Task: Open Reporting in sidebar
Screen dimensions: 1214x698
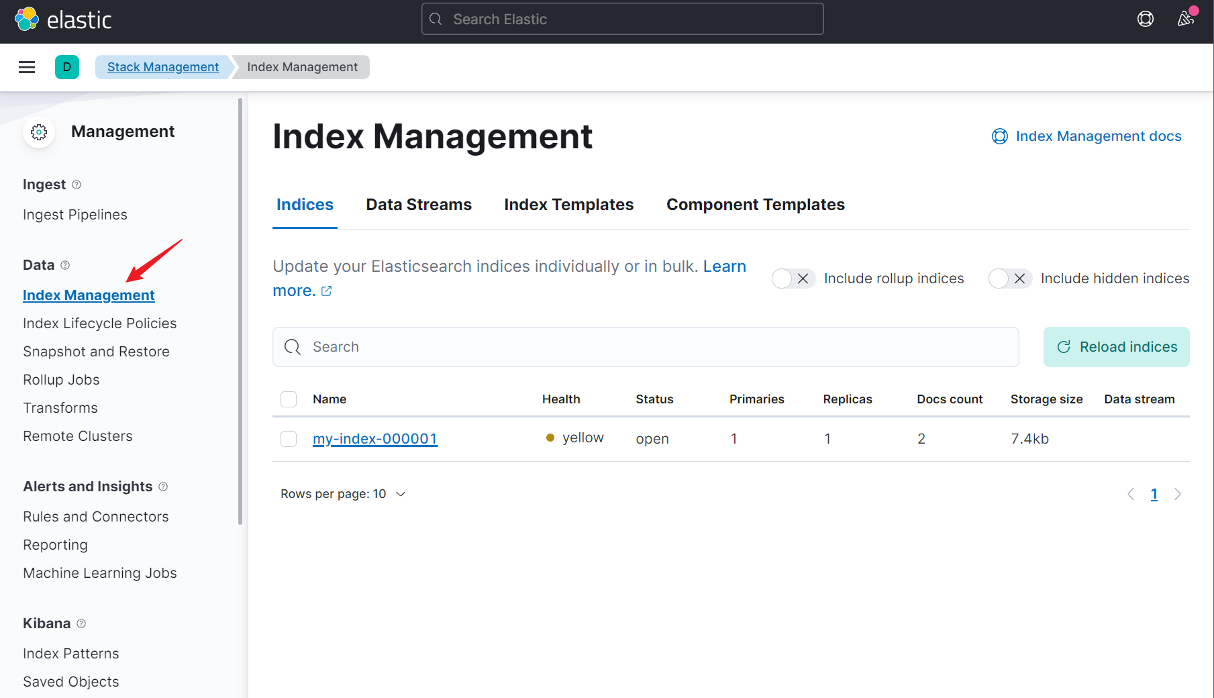Action: [x=55, y=545]
